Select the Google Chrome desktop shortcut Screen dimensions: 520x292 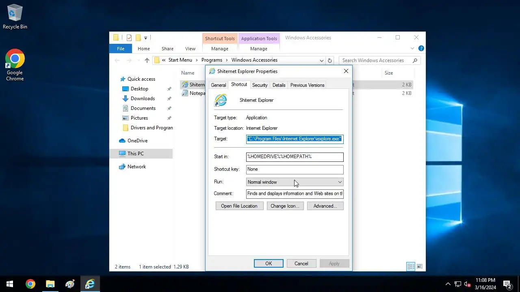pos(15,65)
